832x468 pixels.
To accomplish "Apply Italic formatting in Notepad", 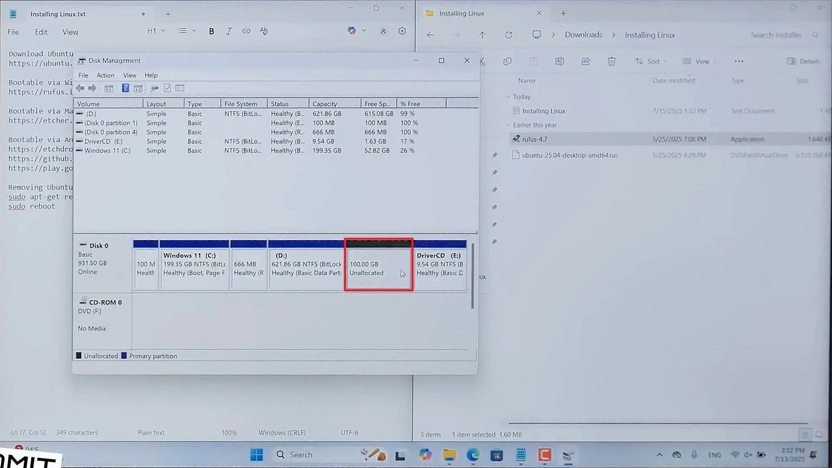I will [x=229, y=31].
